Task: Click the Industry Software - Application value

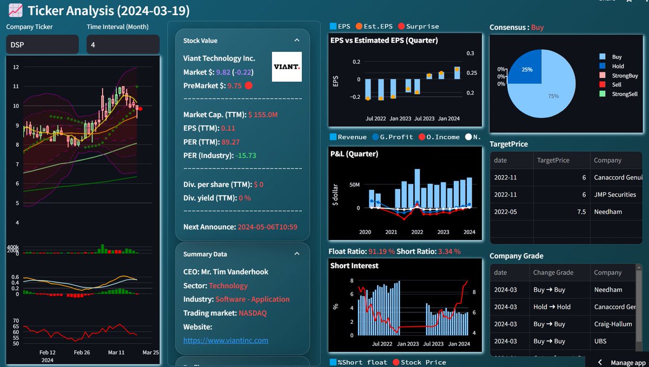Action: 253,299
